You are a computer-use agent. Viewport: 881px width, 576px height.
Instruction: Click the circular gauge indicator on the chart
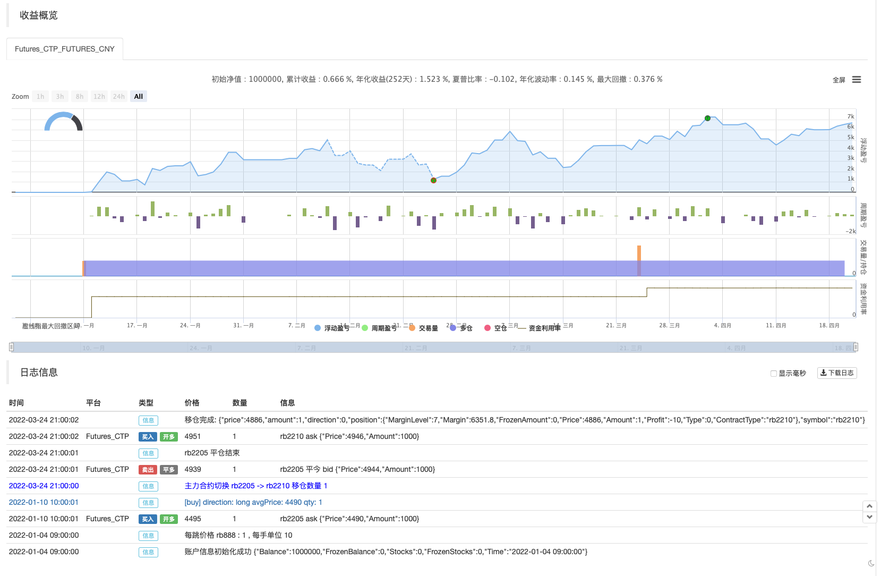[63, 121]
